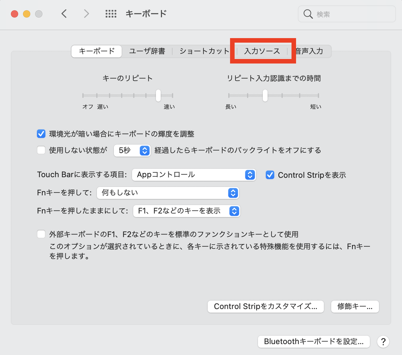Open the ショートカット tab
Screen dimensions: 402x355
[204, 51]
